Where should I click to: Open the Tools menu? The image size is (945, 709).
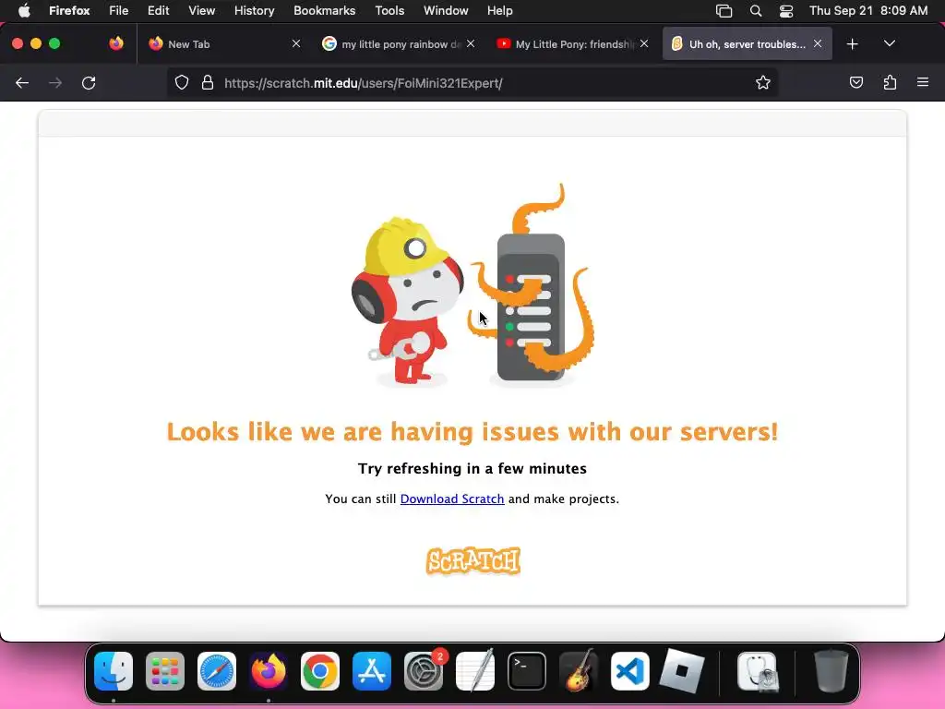tap(390, 11)
